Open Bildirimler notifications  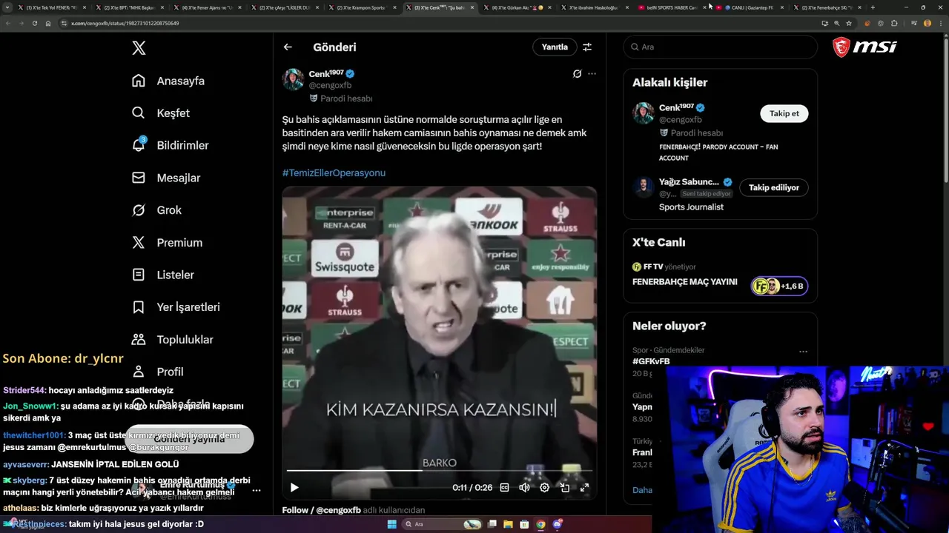pyautogui.click(x=170, y=145)
